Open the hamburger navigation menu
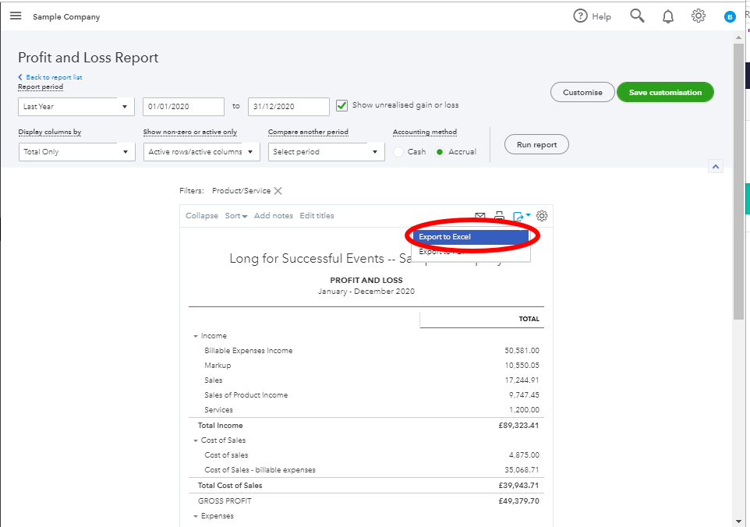 tap(16, 16)
